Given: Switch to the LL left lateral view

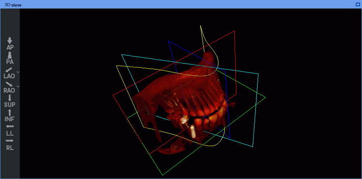Looking at the screenshot, I should pyautogui.click(x=10, y=130).
